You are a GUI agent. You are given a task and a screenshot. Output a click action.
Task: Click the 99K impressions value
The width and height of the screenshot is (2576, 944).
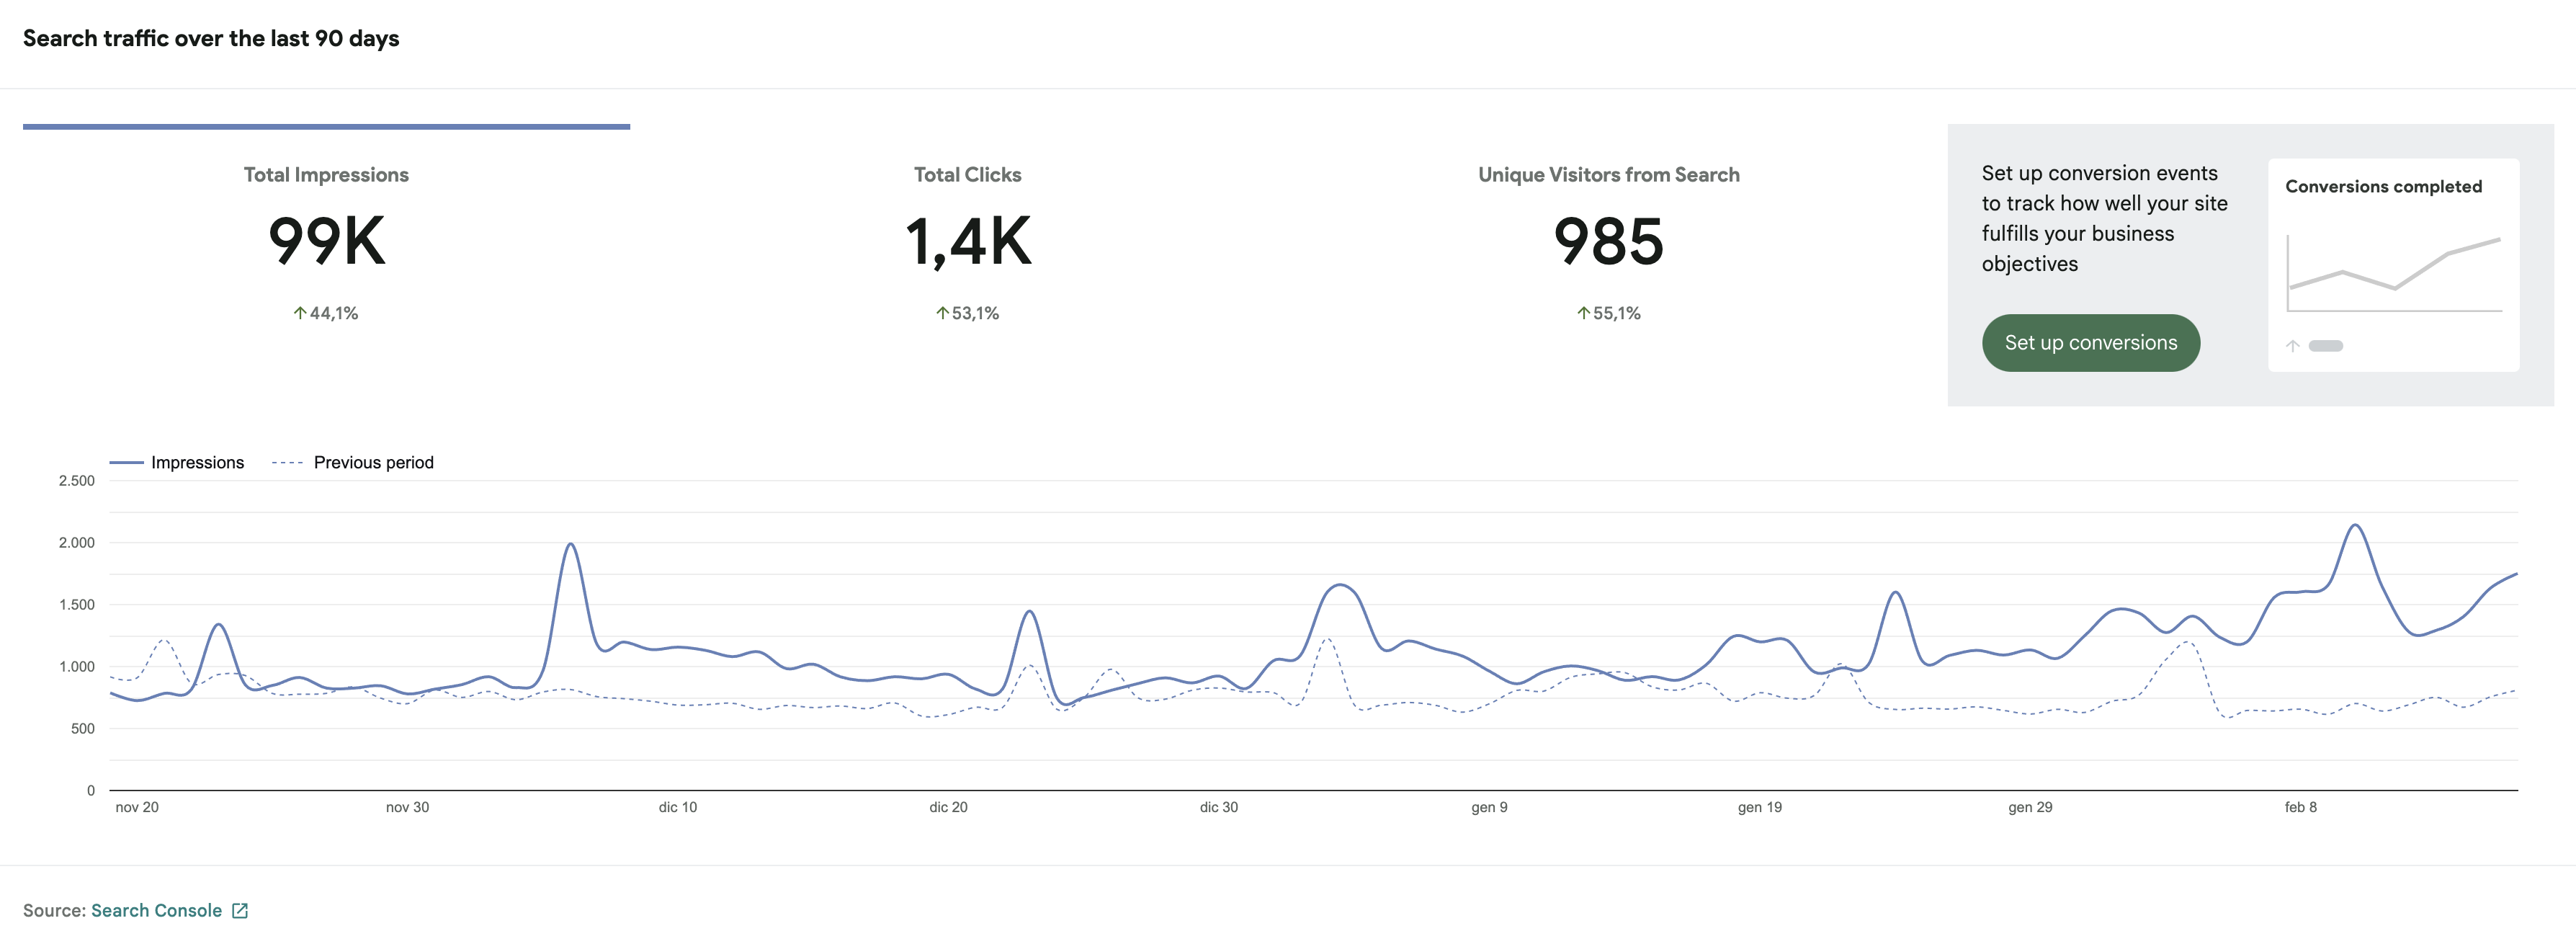tap(326, 242)
